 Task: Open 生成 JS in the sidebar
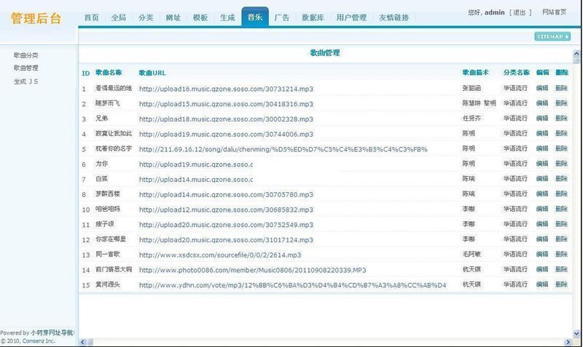pyautogui.click(x=26, y=81)
